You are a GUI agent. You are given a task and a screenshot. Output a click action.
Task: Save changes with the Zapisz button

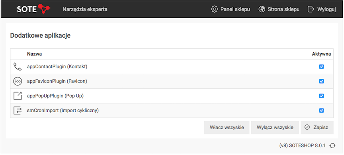[x=317, y=128]
